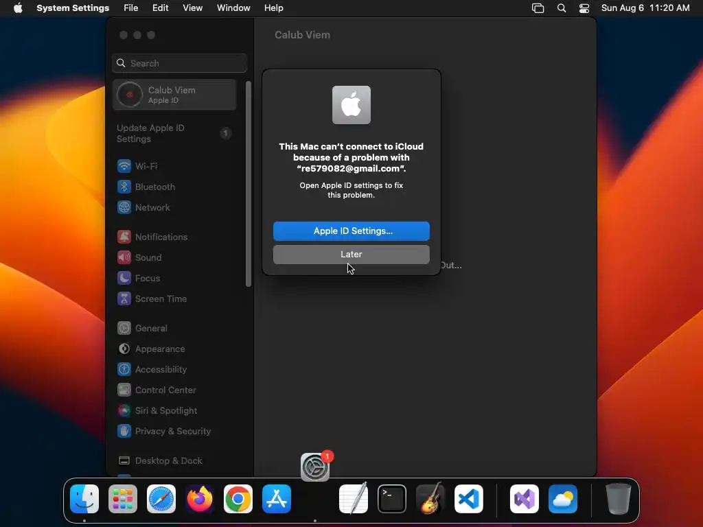Select Siri & Spotlight icon
Screen dimensions: 703x527
124,410
